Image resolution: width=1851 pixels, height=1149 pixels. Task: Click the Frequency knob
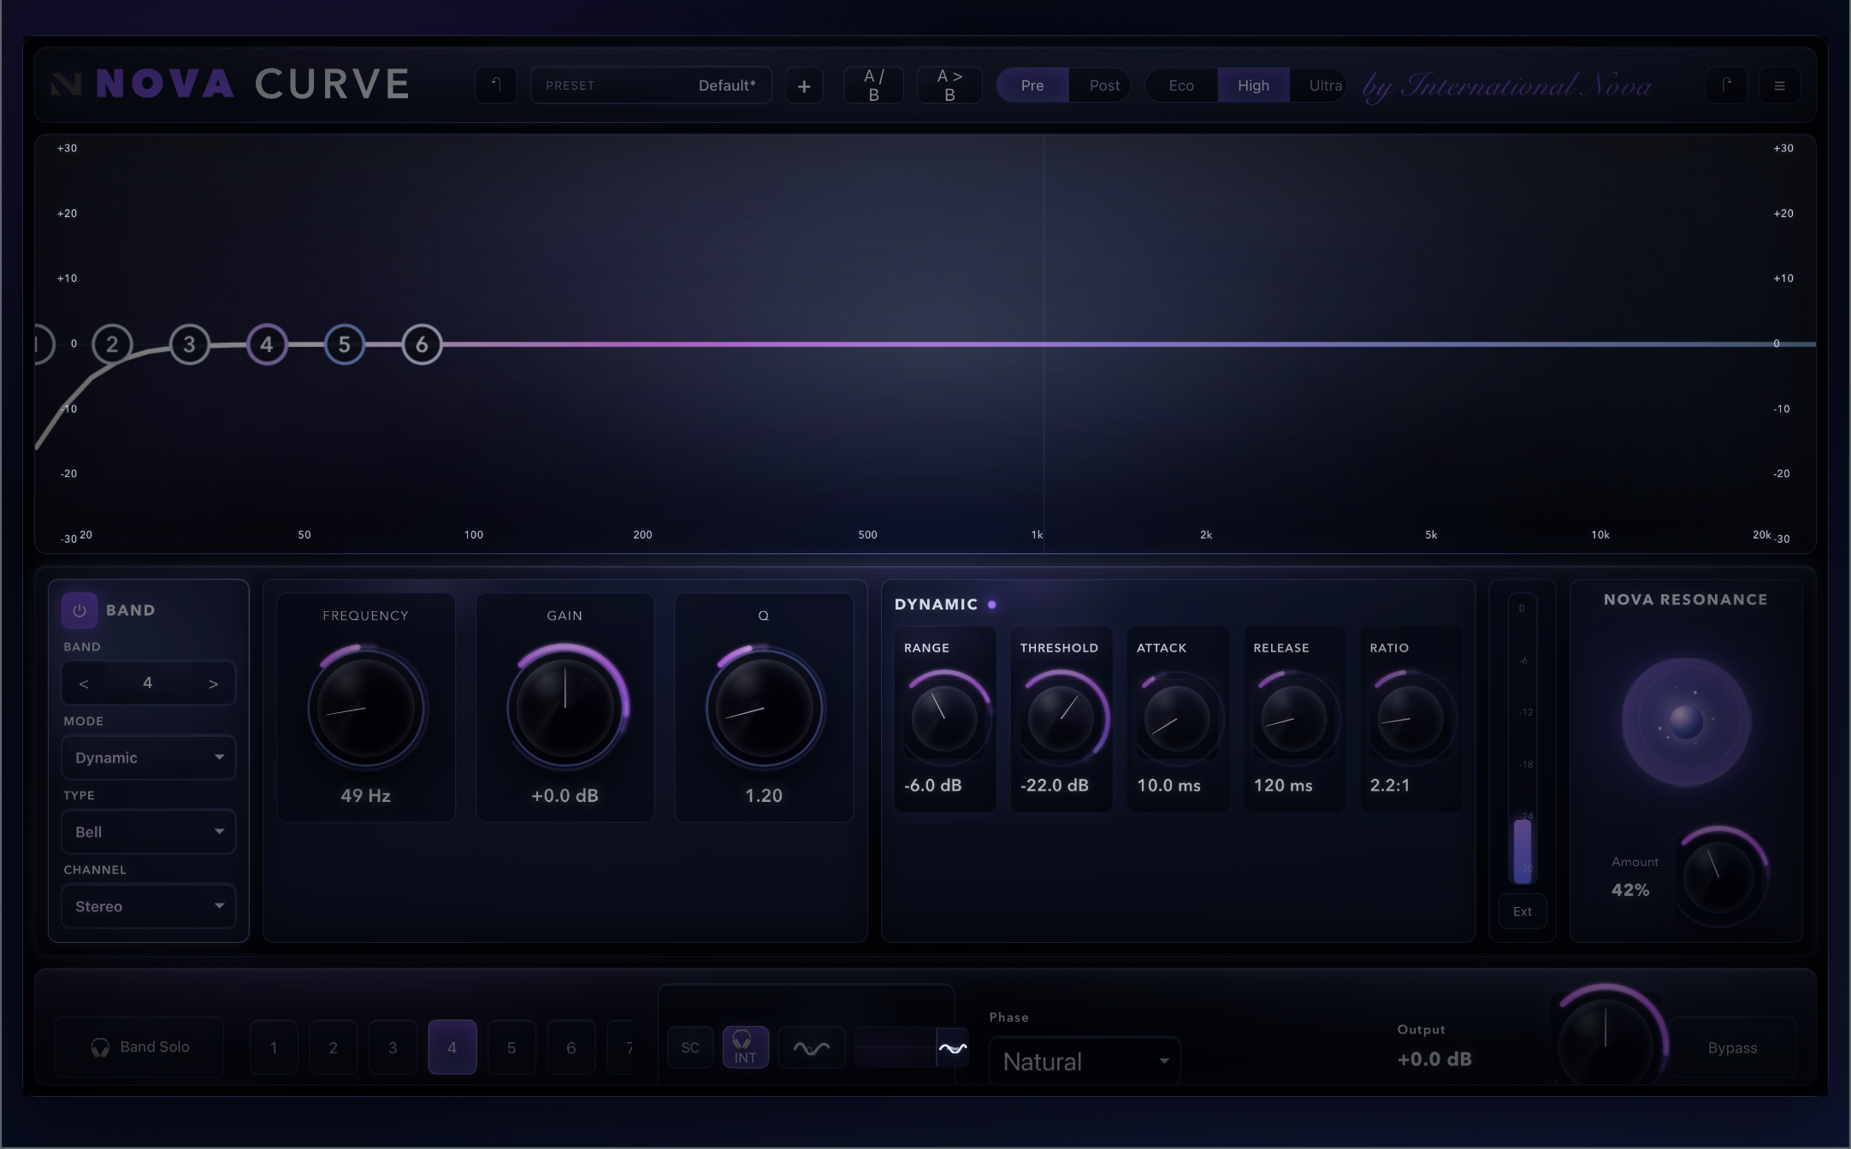(x=366, y=708)
